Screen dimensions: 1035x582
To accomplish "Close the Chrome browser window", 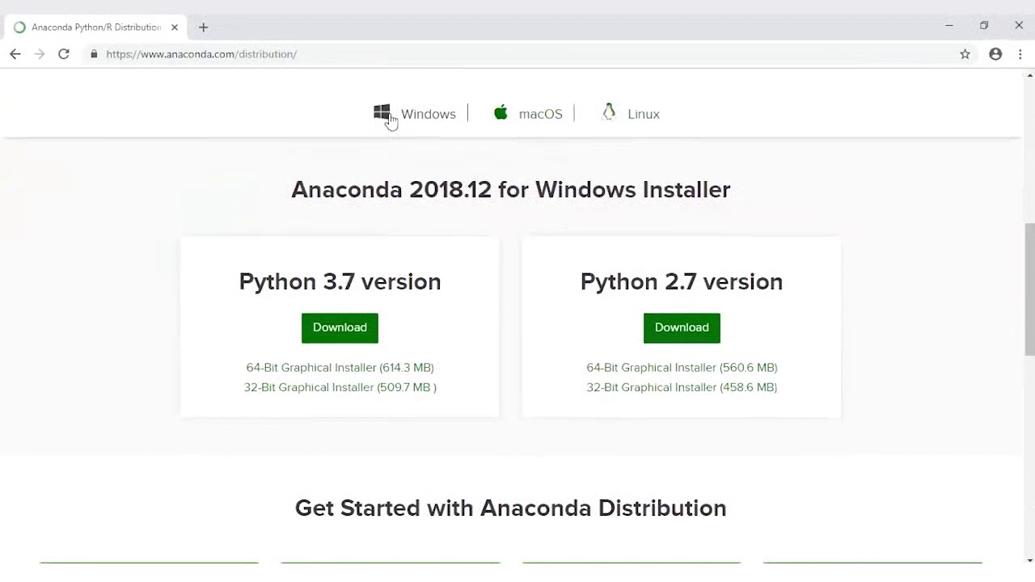I will coord(1019,26).
